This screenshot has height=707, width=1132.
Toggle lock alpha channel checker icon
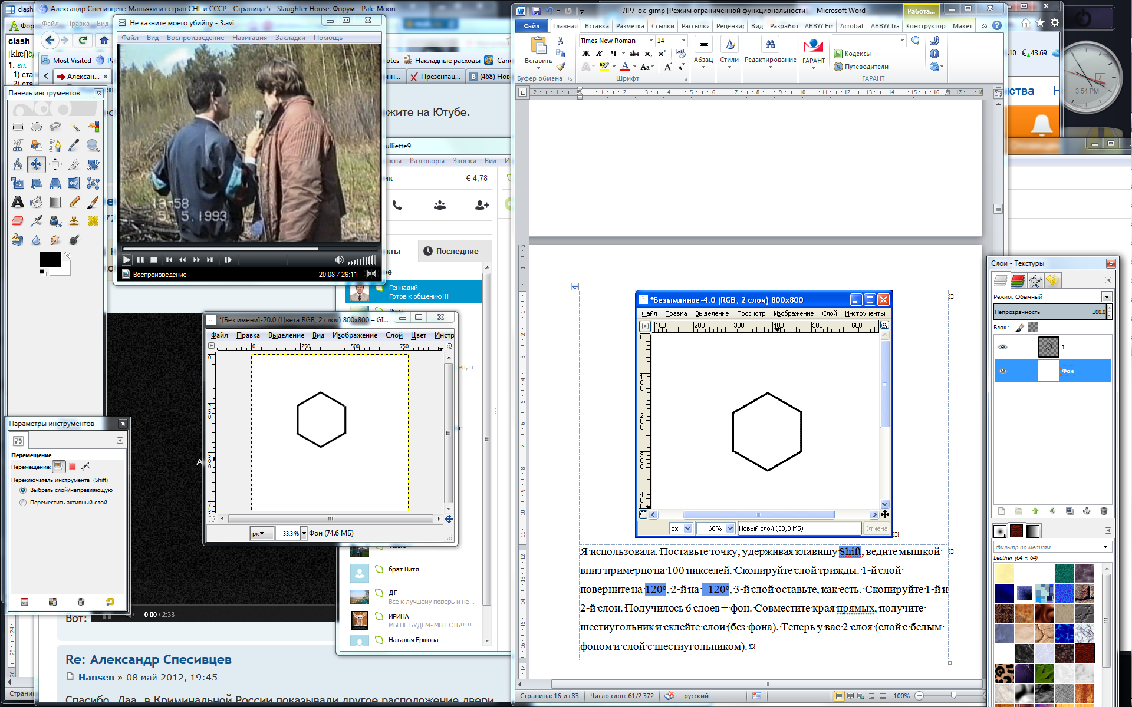[x=1033, y=328]
